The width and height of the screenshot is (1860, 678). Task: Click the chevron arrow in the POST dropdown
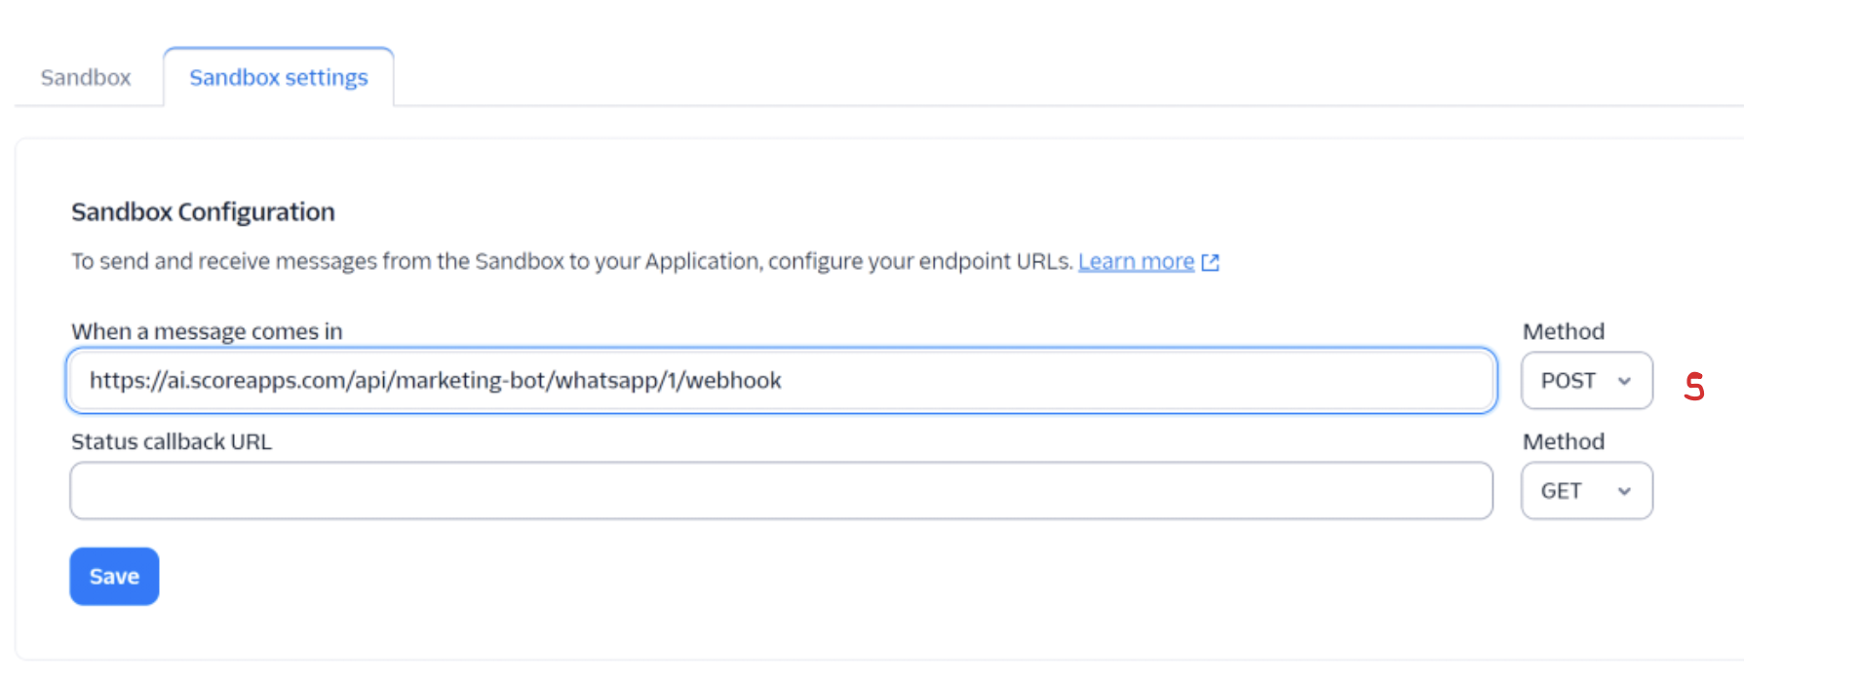pyautogui.click(x=1624, y=381)
